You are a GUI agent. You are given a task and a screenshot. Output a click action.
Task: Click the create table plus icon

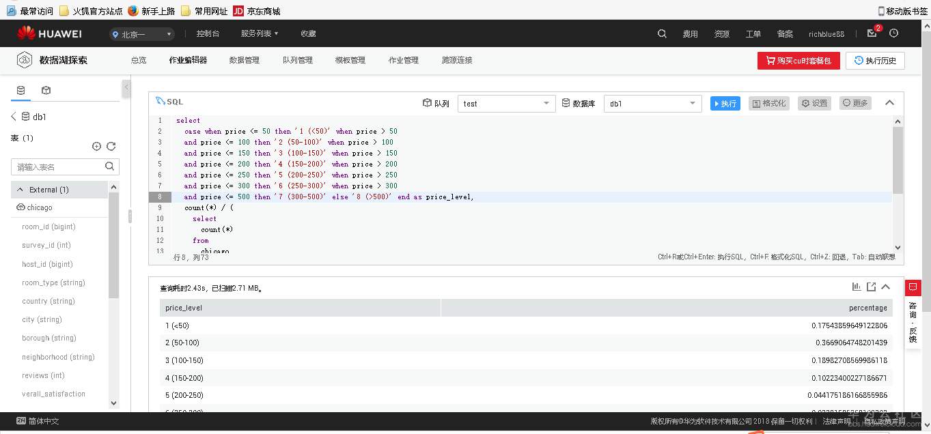(96, 145)
